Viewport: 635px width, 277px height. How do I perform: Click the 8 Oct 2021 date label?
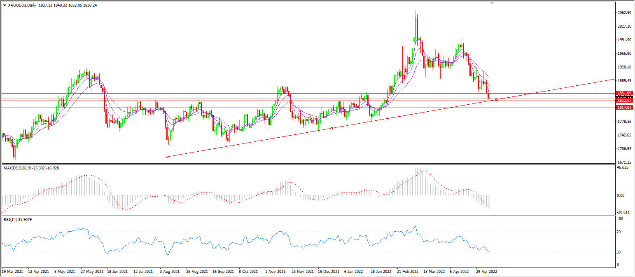(x=248, y=272)
